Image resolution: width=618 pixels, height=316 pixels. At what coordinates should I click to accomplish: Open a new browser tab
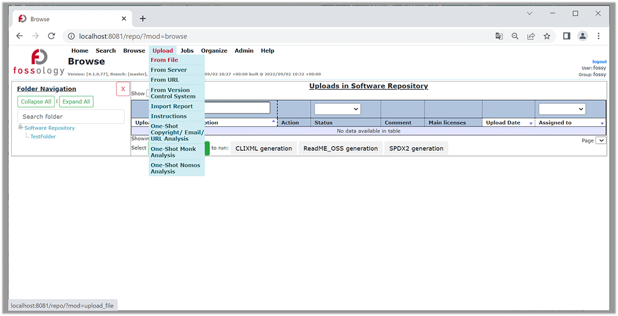pyautogui.click(x=143, y=19)
